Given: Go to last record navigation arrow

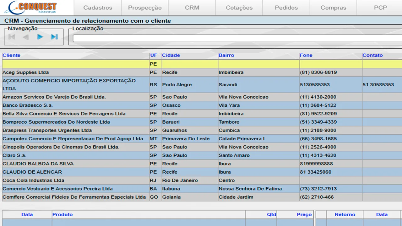Looking at the screenshot, I should point(54,37).
